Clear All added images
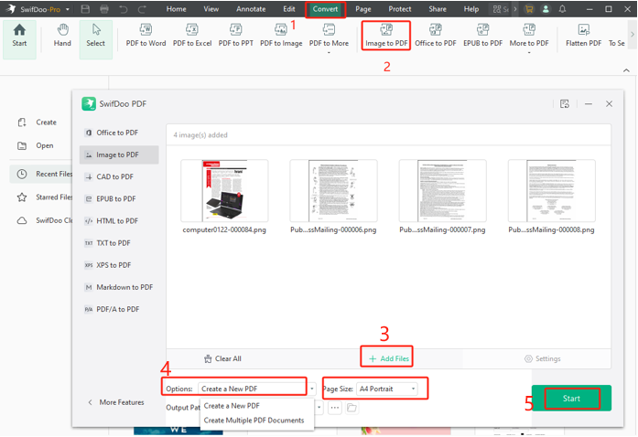 point(222,358)
